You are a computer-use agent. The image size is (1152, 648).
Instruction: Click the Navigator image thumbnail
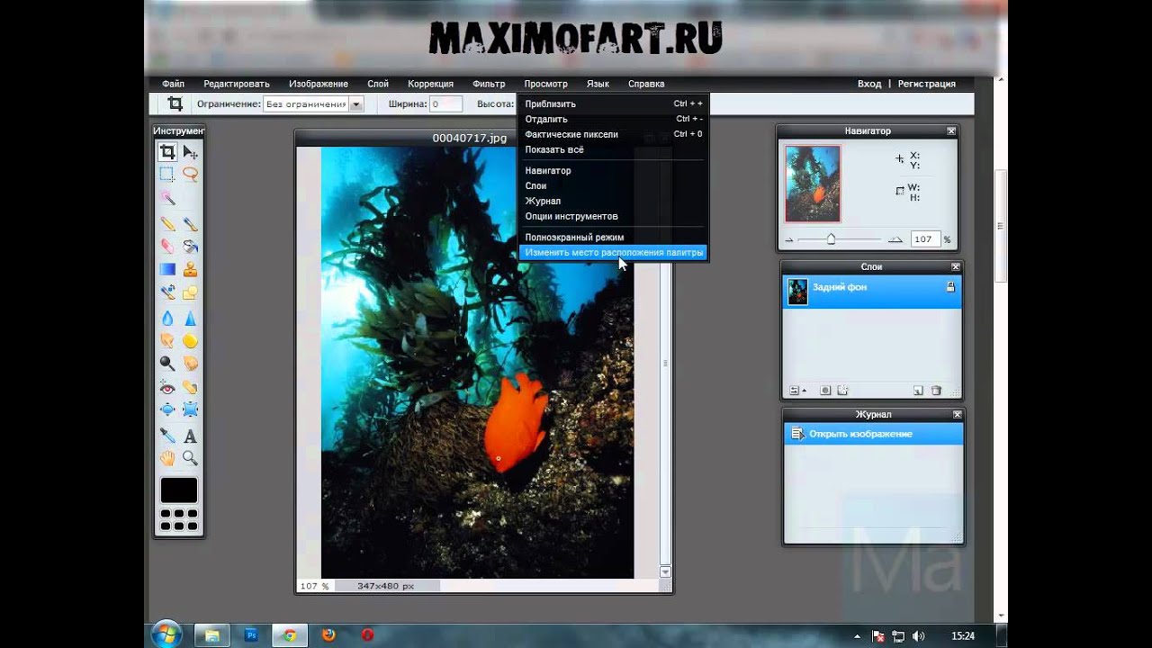[813, 184]
